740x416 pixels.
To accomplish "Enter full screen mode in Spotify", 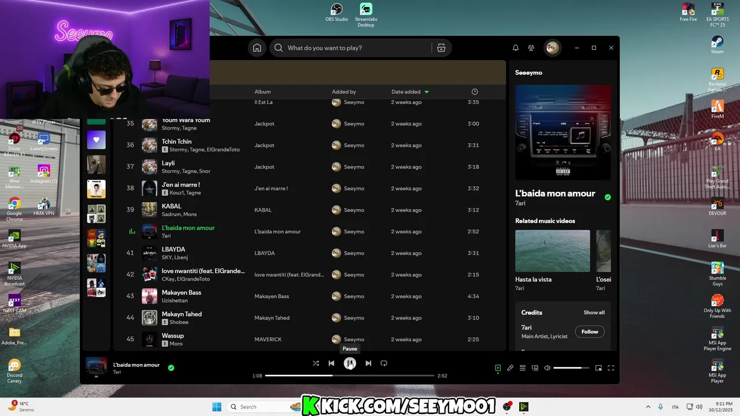I will click(610, 368).
